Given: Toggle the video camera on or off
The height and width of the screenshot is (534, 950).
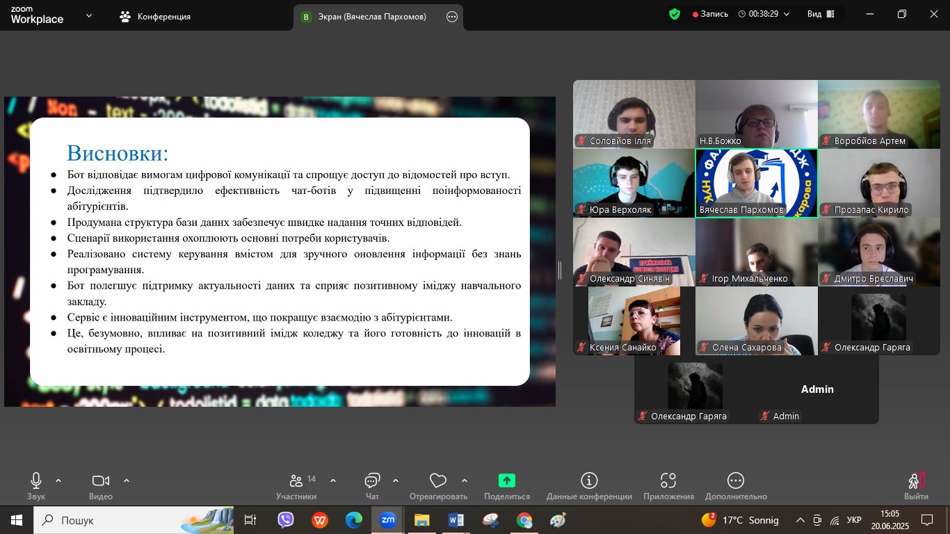Looking at the screenshot, I should point(101,480).
